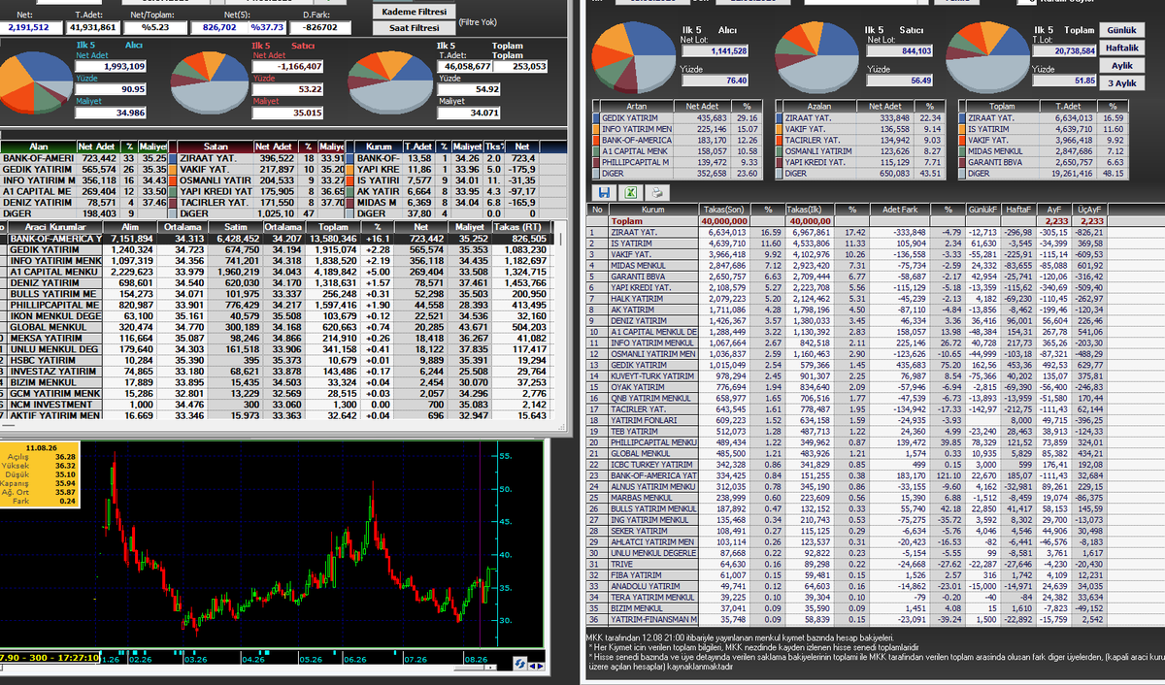Image resolution: width=1165 pixels, height=685 pixels.
Task: Click maroon swatch beside GARANTI BBVA in Toplam list
Action: 961,161
